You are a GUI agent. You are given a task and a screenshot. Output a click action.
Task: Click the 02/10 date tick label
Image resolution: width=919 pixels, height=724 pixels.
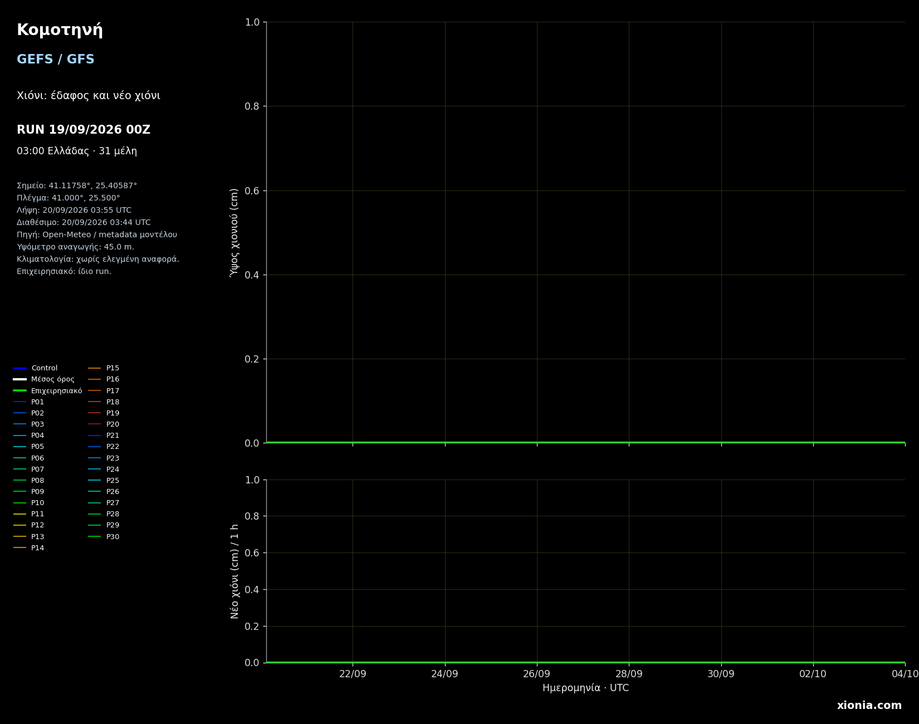813,674
